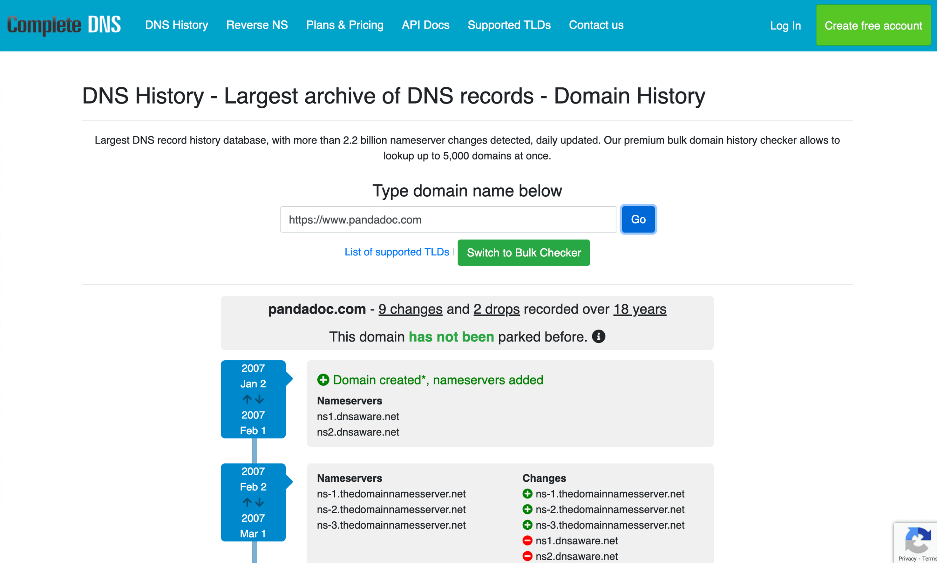Viewport: 937px width, 563px height.
Task: Click ns-3.thedomainnamesserver.net in Nameservers column
Action: 391,525
